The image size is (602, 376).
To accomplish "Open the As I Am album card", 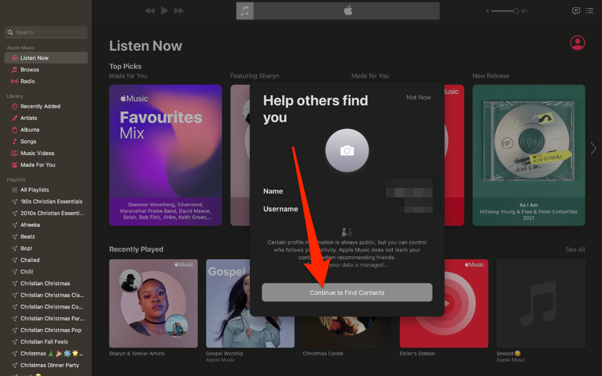I will [529, 155].
